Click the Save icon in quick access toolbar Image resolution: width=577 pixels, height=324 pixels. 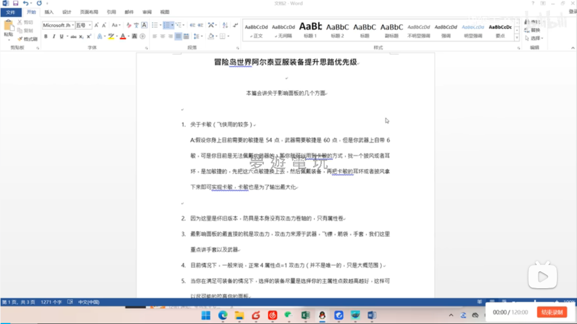pyautogui.click(x=15, y=3)
